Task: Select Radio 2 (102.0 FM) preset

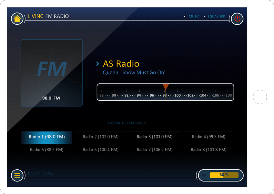Action: coord(101,137)
